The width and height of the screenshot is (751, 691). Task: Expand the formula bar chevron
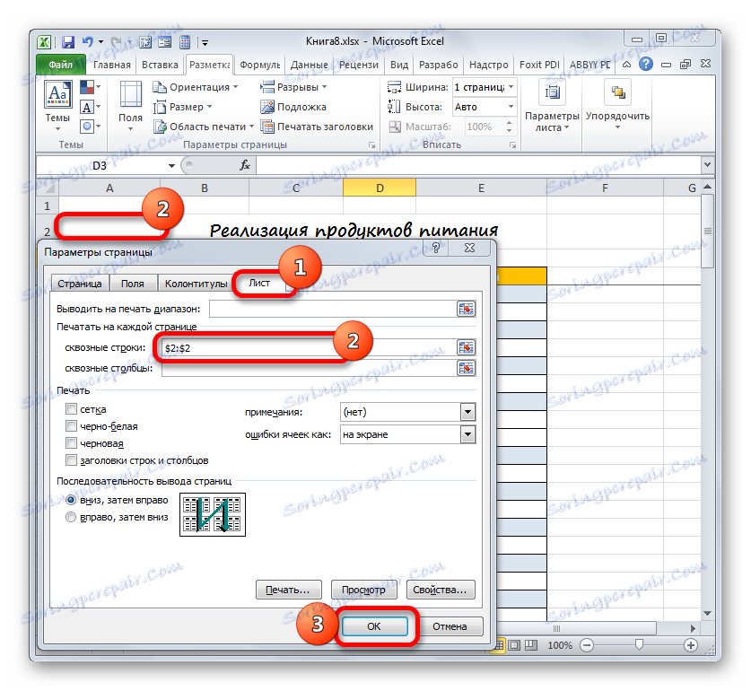coord(707,165)
